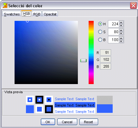Switch to the Swatches tab
This screenshot has width=138, height=128.
pyautogui.click(x=12, y=14)
